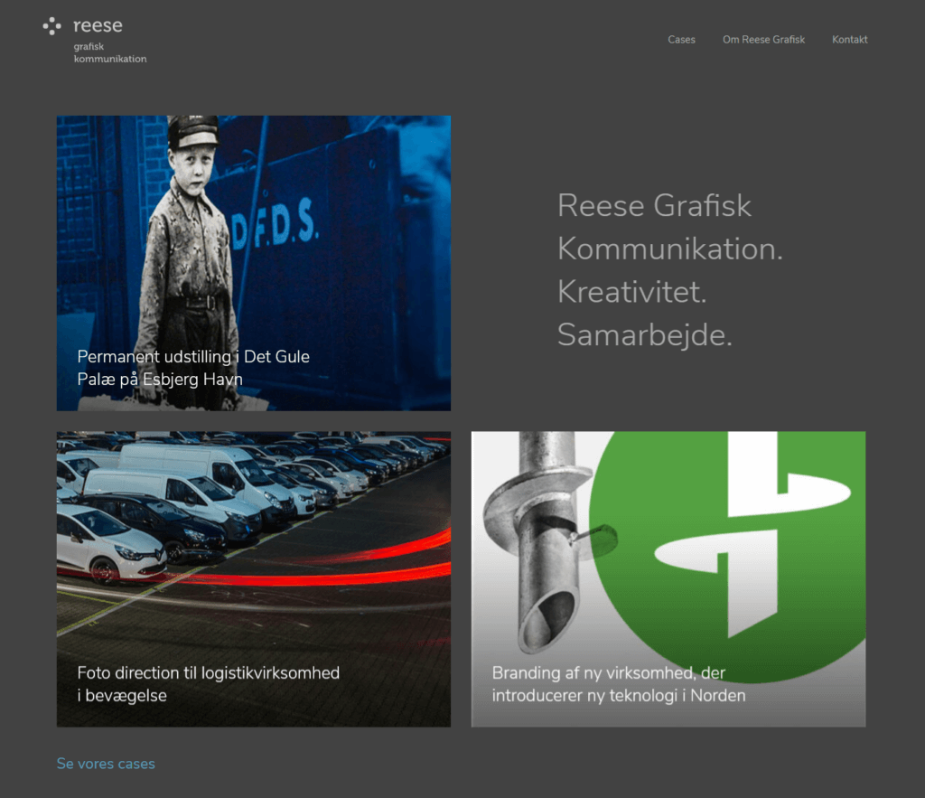Click the 'Kreativitet.' headline line
The width and height of the screenshot is (925, 798).
click(631, 292)
